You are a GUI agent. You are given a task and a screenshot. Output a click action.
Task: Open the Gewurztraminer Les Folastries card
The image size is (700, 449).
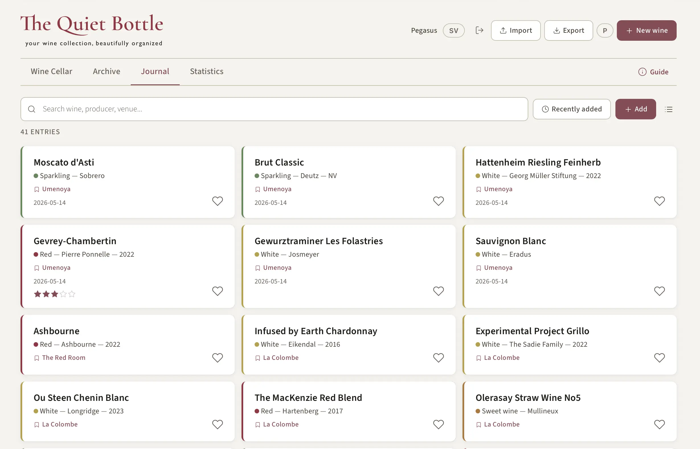[x=349, y=266]
